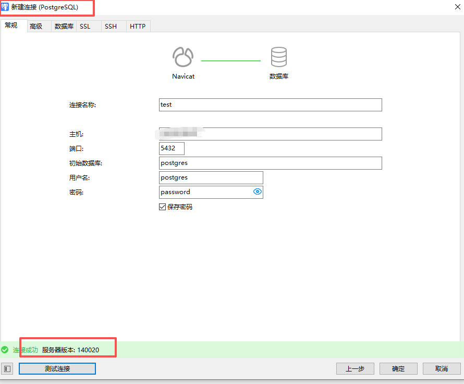
Task: Click the 连接成功 status text
Action: coord(26,350)
